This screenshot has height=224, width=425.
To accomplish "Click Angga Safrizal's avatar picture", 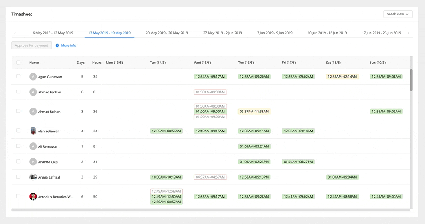I will [x=33, y=177].
